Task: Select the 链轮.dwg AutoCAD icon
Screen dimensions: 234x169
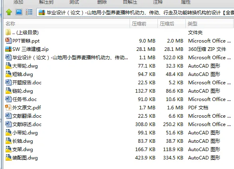Action: tap(8, 91)
